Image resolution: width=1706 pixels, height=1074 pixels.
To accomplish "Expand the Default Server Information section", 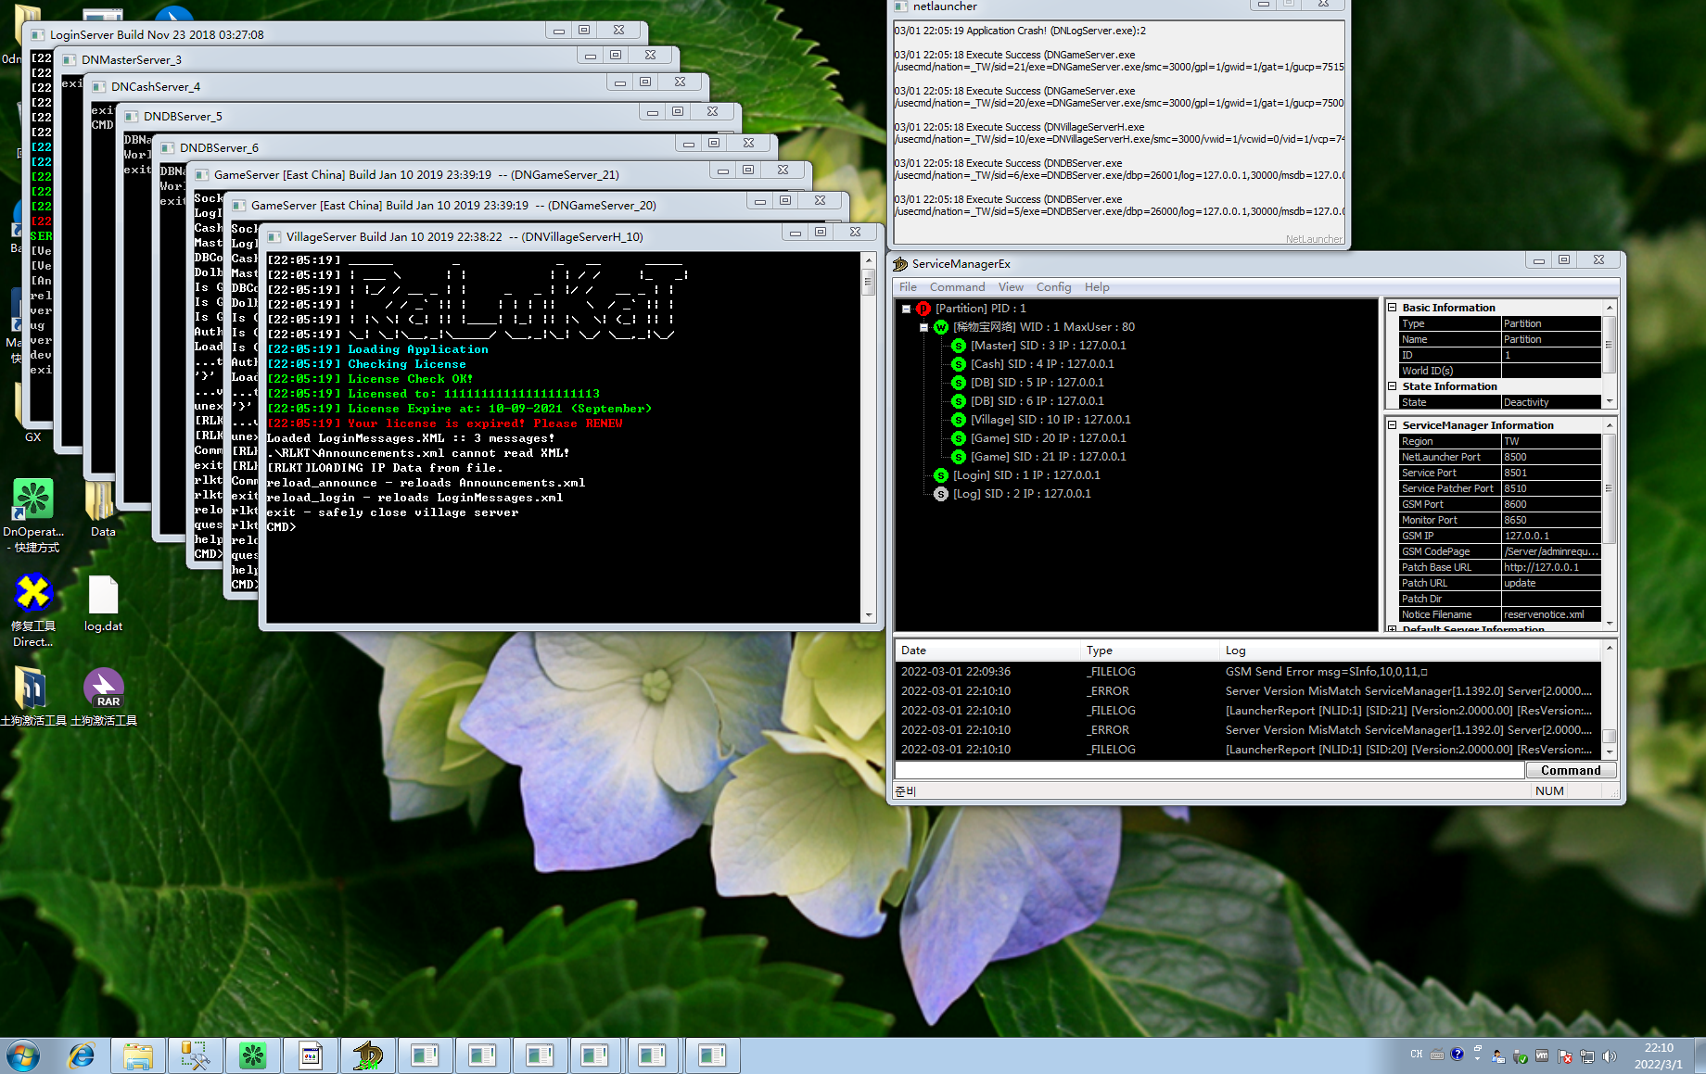I will 1393,629.
